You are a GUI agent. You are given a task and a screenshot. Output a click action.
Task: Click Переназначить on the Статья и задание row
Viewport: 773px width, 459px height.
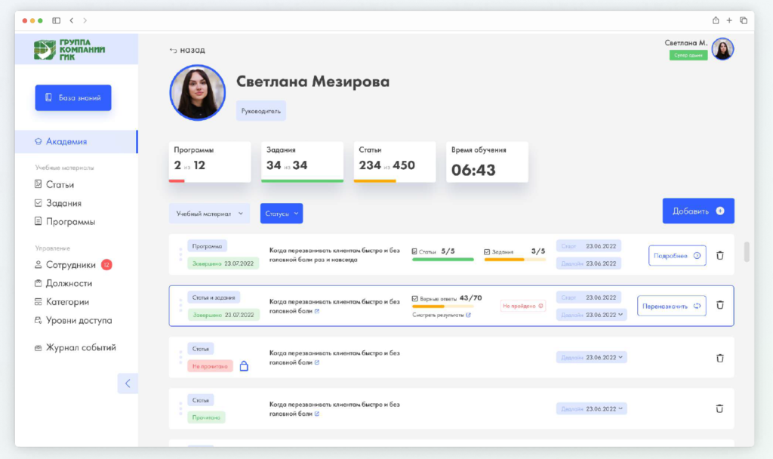point(671,306)
